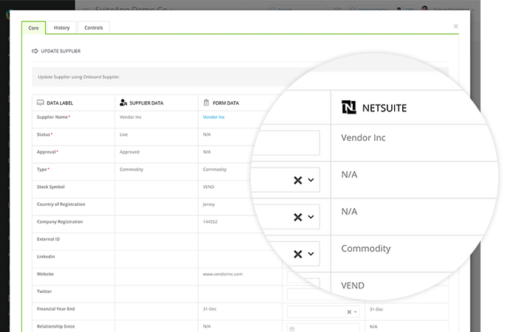Click the SUPPLIER DATA column header
505x332 pixels.
(146, 103)
